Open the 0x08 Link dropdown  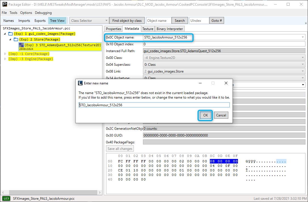click(224, 71)
